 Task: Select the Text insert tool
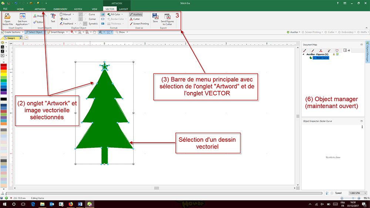pyautogui.click(x=53, y=18)
